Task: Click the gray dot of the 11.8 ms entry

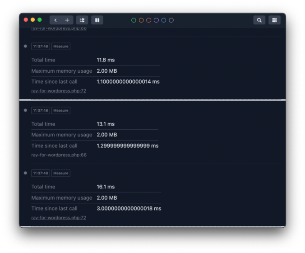Action: coord(25,46)
